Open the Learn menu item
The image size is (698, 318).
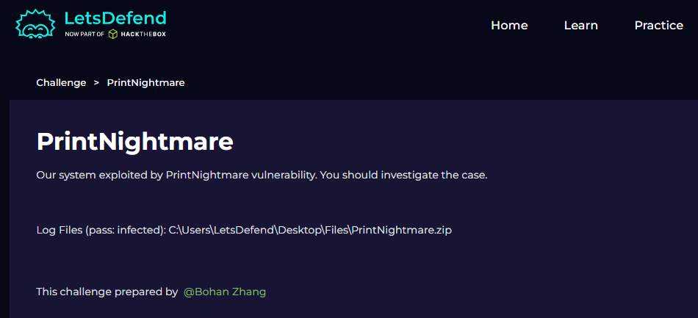pos(581,26)
